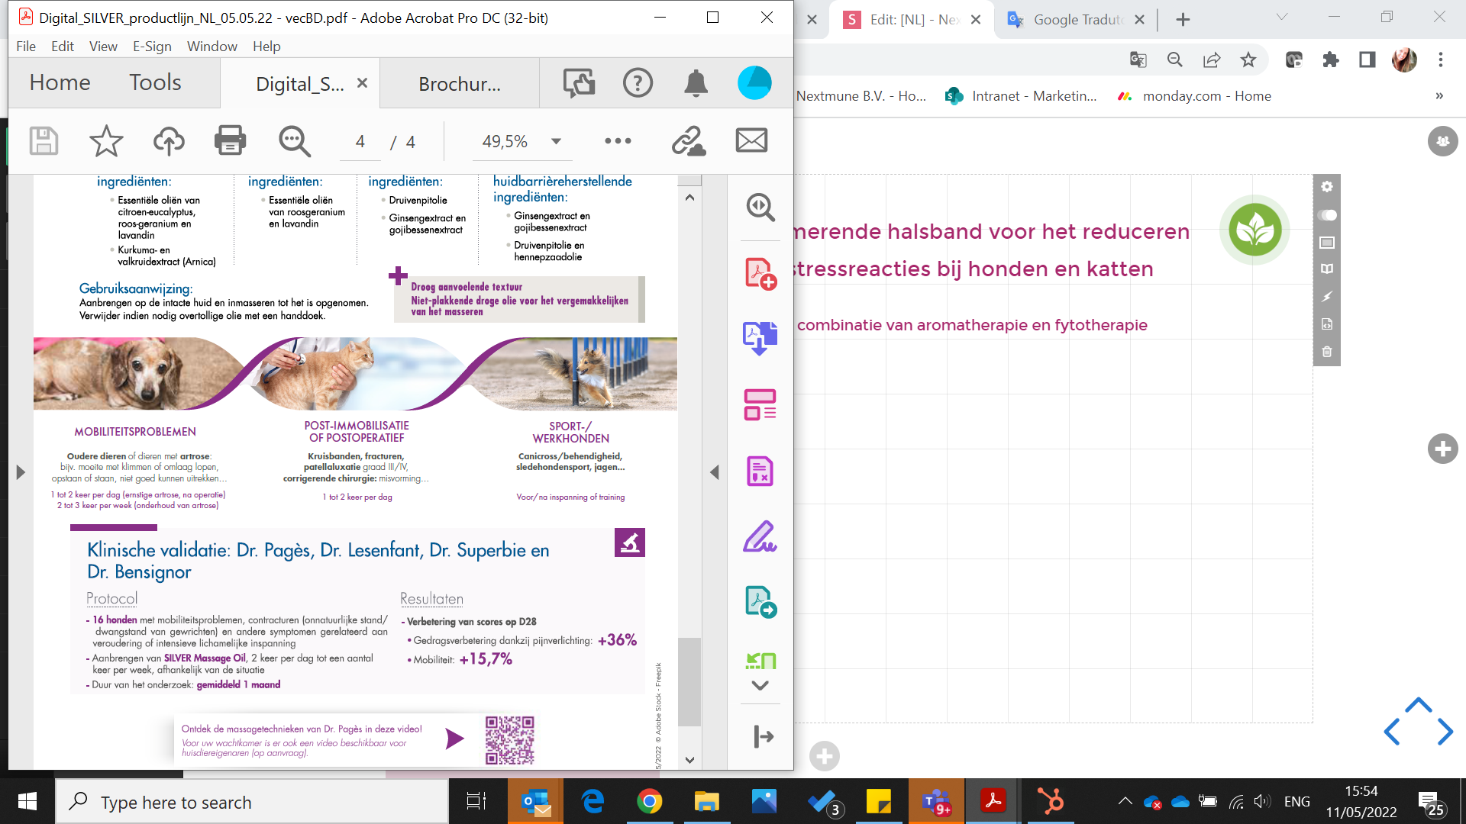The width and height of the screenshot is (1466, 824).
Task: Switch to the Brochur... document tab
Action: (459, 84)
